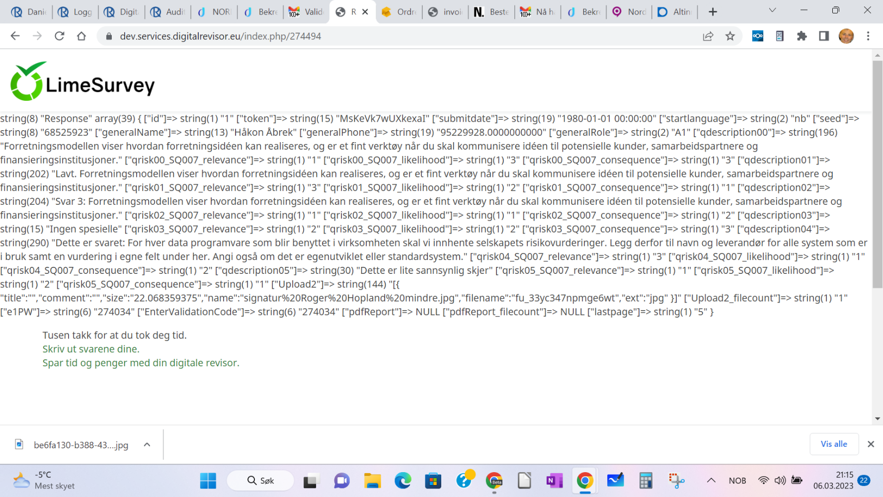Open the browser home page

81,36
